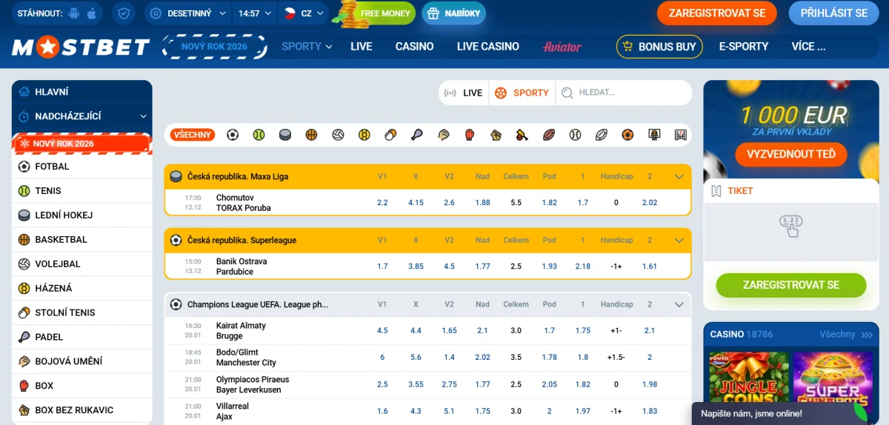
Task: Filter by cricket bat icon in filter row
Action: (522, 135)
